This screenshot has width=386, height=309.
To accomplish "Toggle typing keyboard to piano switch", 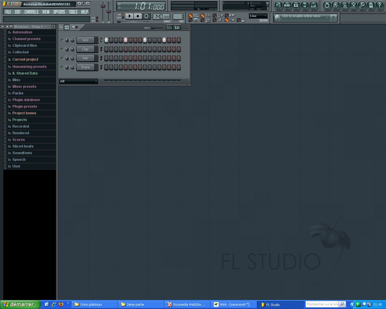I will click(191, 15).
